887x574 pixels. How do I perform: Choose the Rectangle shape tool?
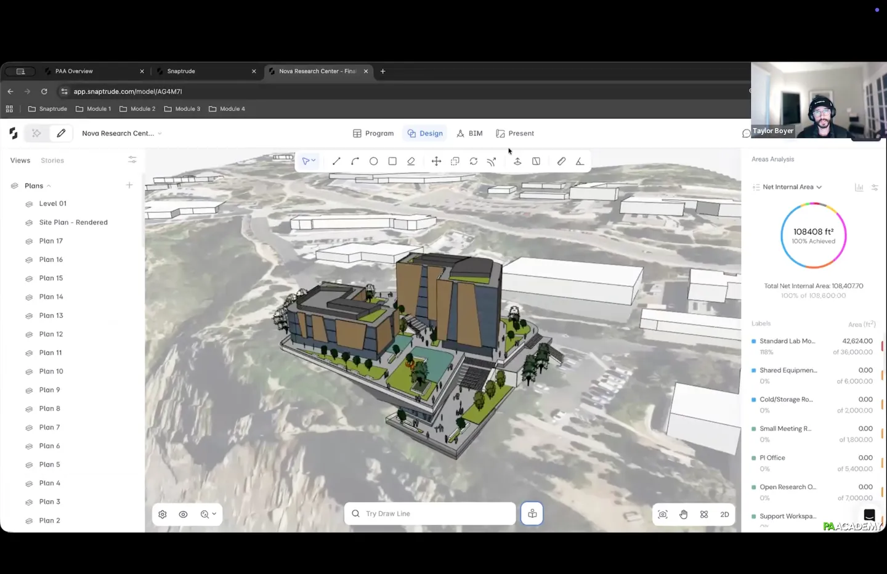pyautogui.click(x=392, y=161)
